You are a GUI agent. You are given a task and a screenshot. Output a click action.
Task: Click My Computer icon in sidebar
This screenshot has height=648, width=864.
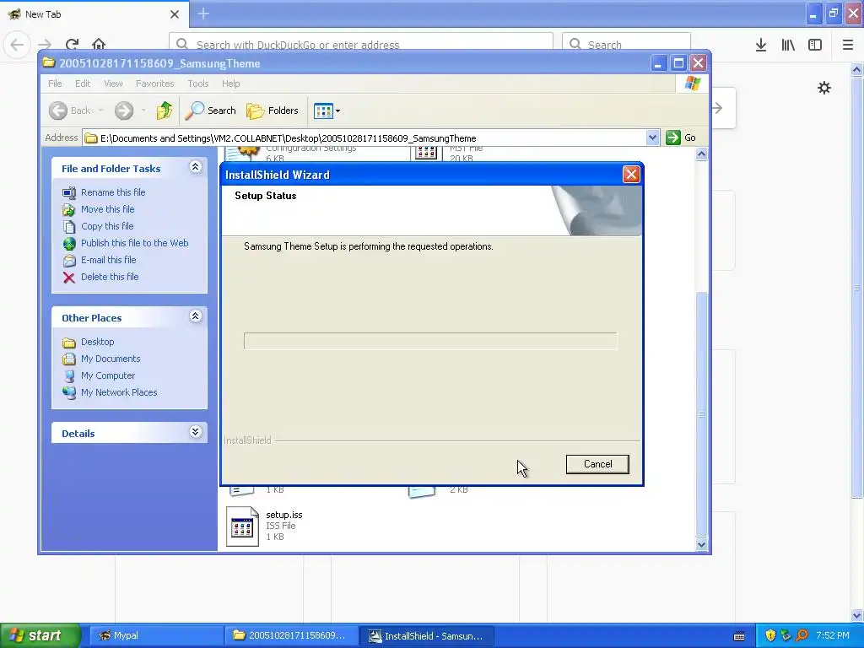point(69,376)
